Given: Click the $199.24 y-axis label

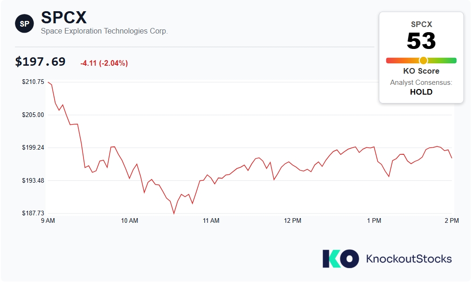Looking at the screenshot, I should pos(33,147).
